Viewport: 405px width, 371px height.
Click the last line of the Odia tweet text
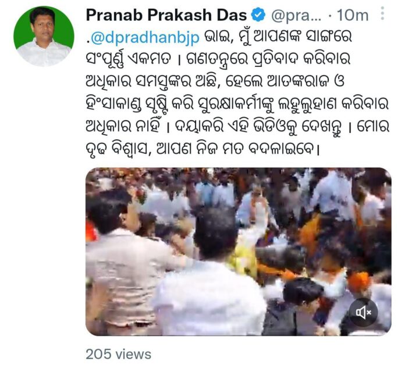pyautogui.click(x=202, y=149)
